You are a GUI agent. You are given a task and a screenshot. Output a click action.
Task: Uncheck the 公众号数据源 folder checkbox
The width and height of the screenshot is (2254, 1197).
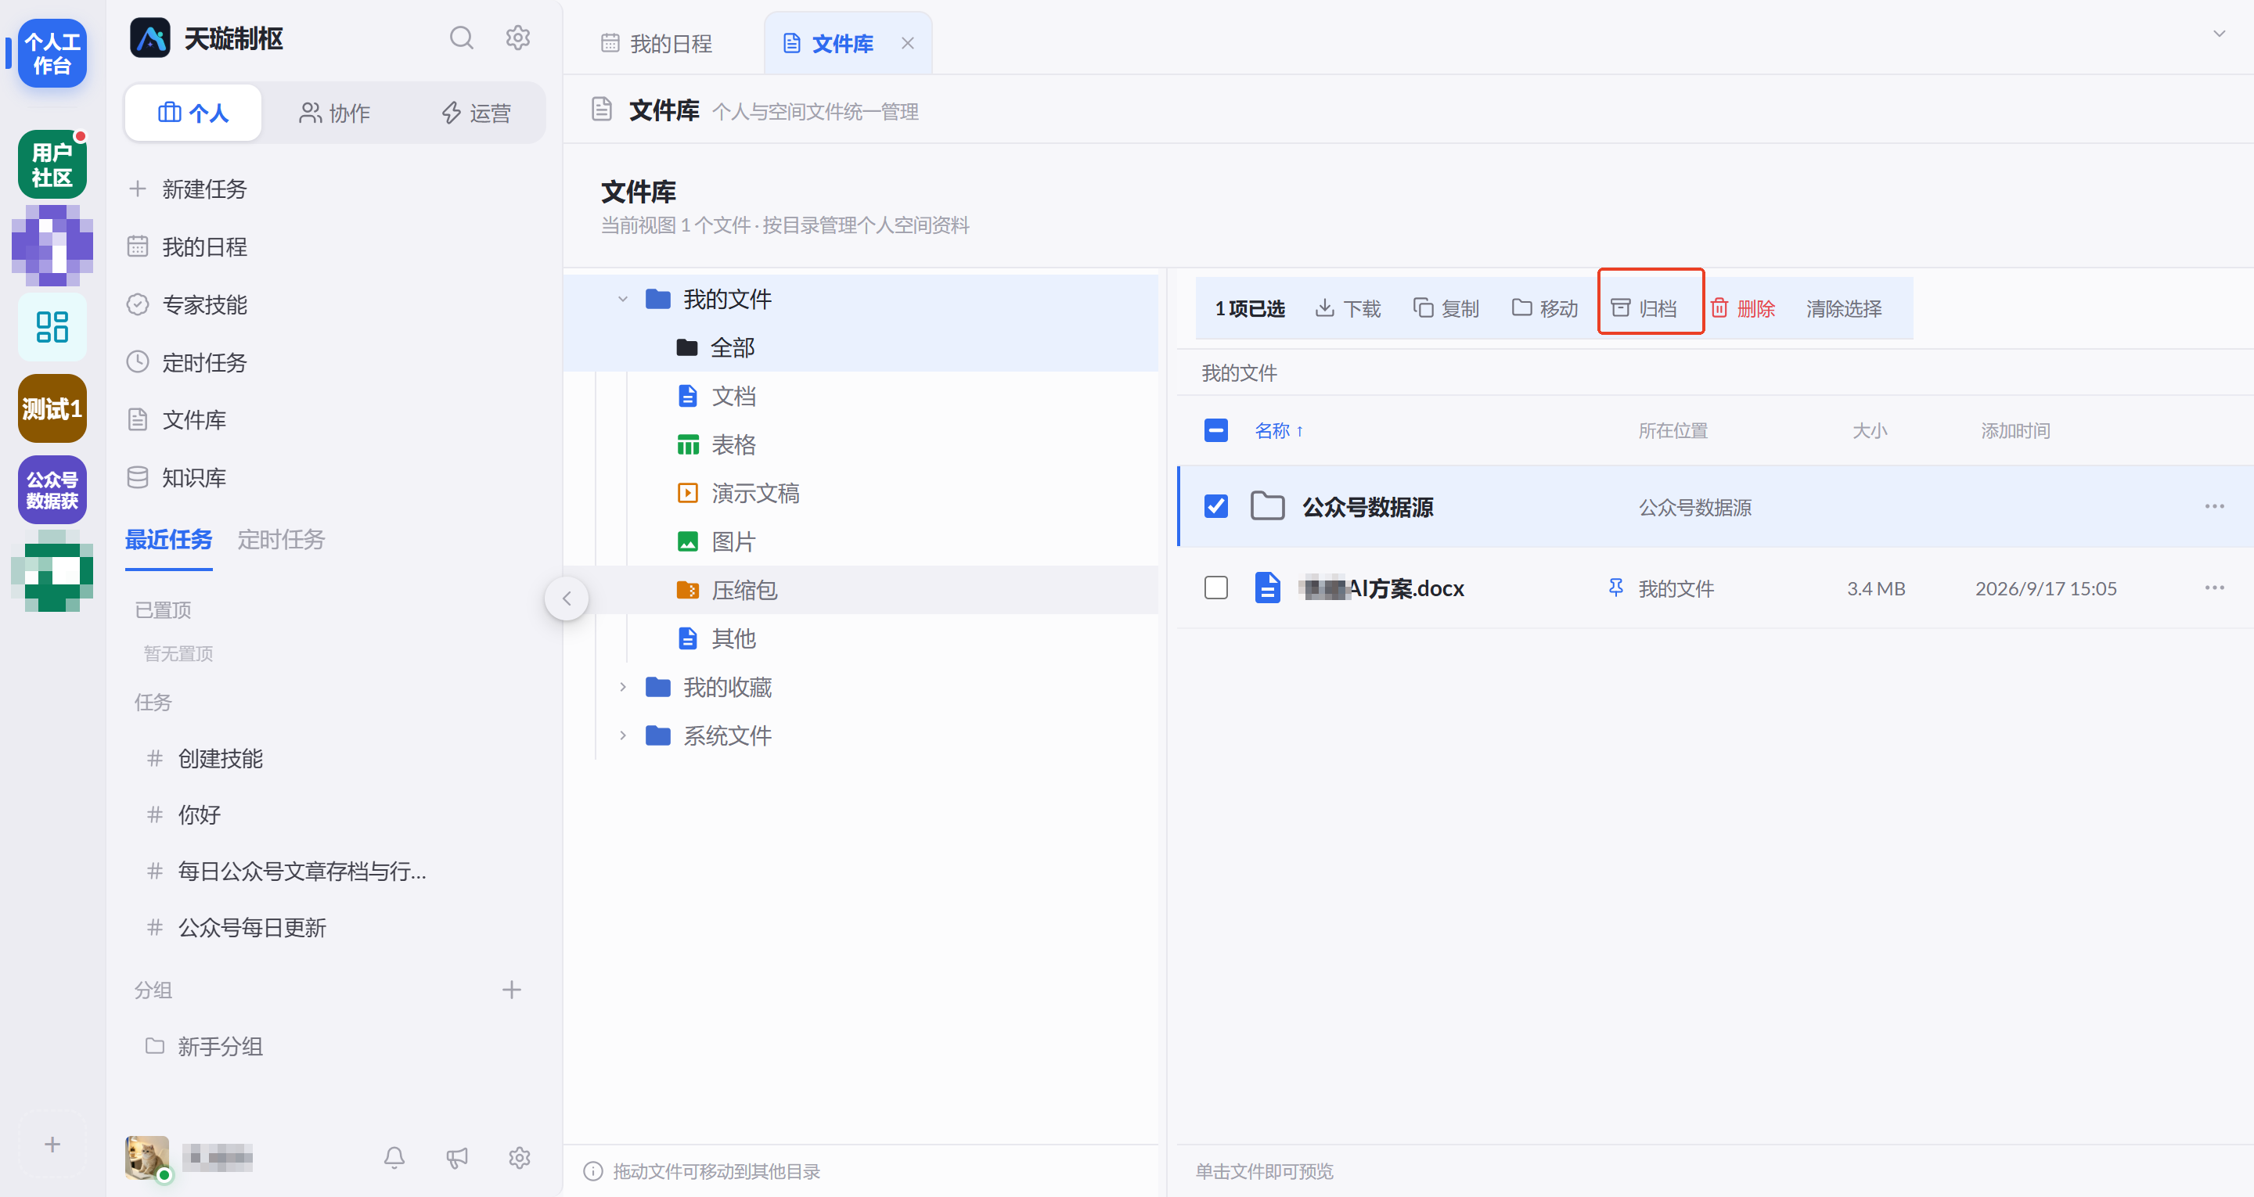tap(1215, 507)
